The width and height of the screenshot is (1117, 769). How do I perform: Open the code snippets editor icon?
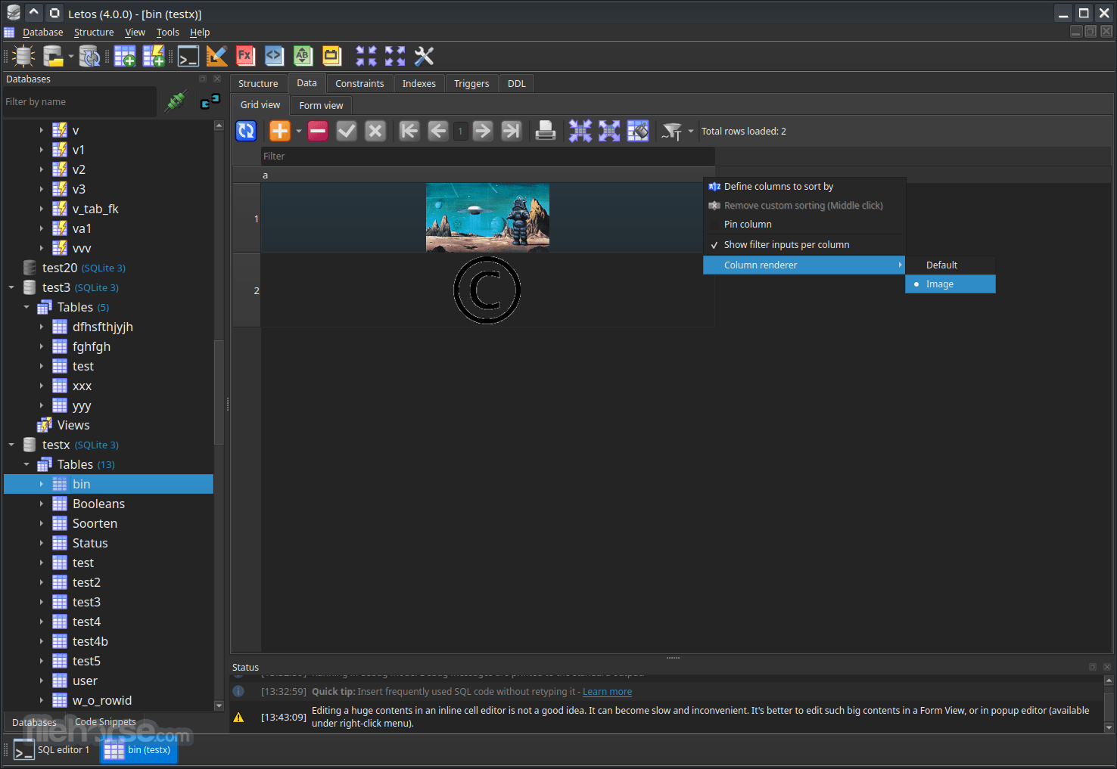pos(274,56)
